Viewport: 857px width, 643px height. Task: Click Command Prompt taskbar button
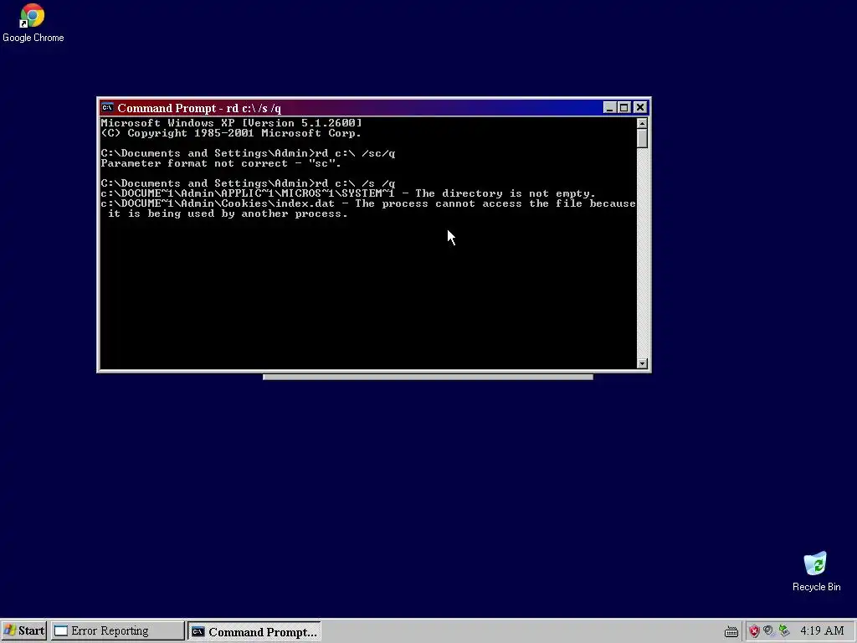pyautogui.click(x=254, y=631)
